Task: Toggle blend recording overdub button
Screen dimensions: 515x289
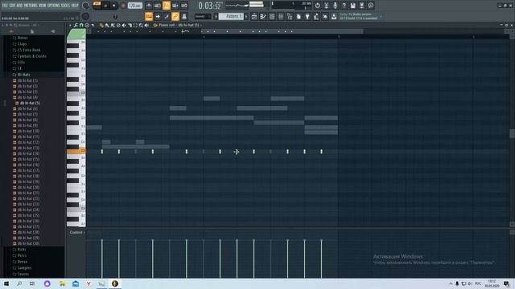Action: [175, 6]
